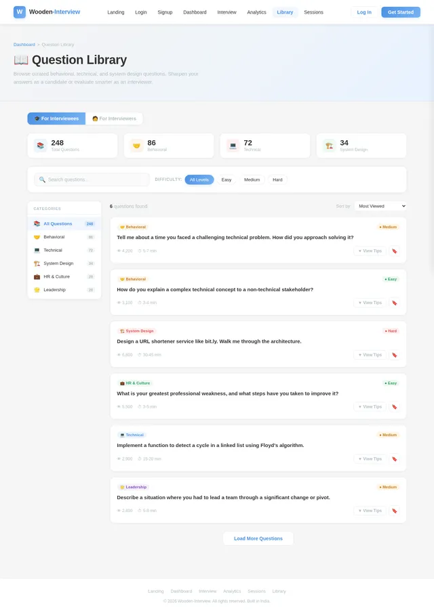Focus the Search questions input field
Viewport: 434px width, 613px height.
tap(92, 179)
